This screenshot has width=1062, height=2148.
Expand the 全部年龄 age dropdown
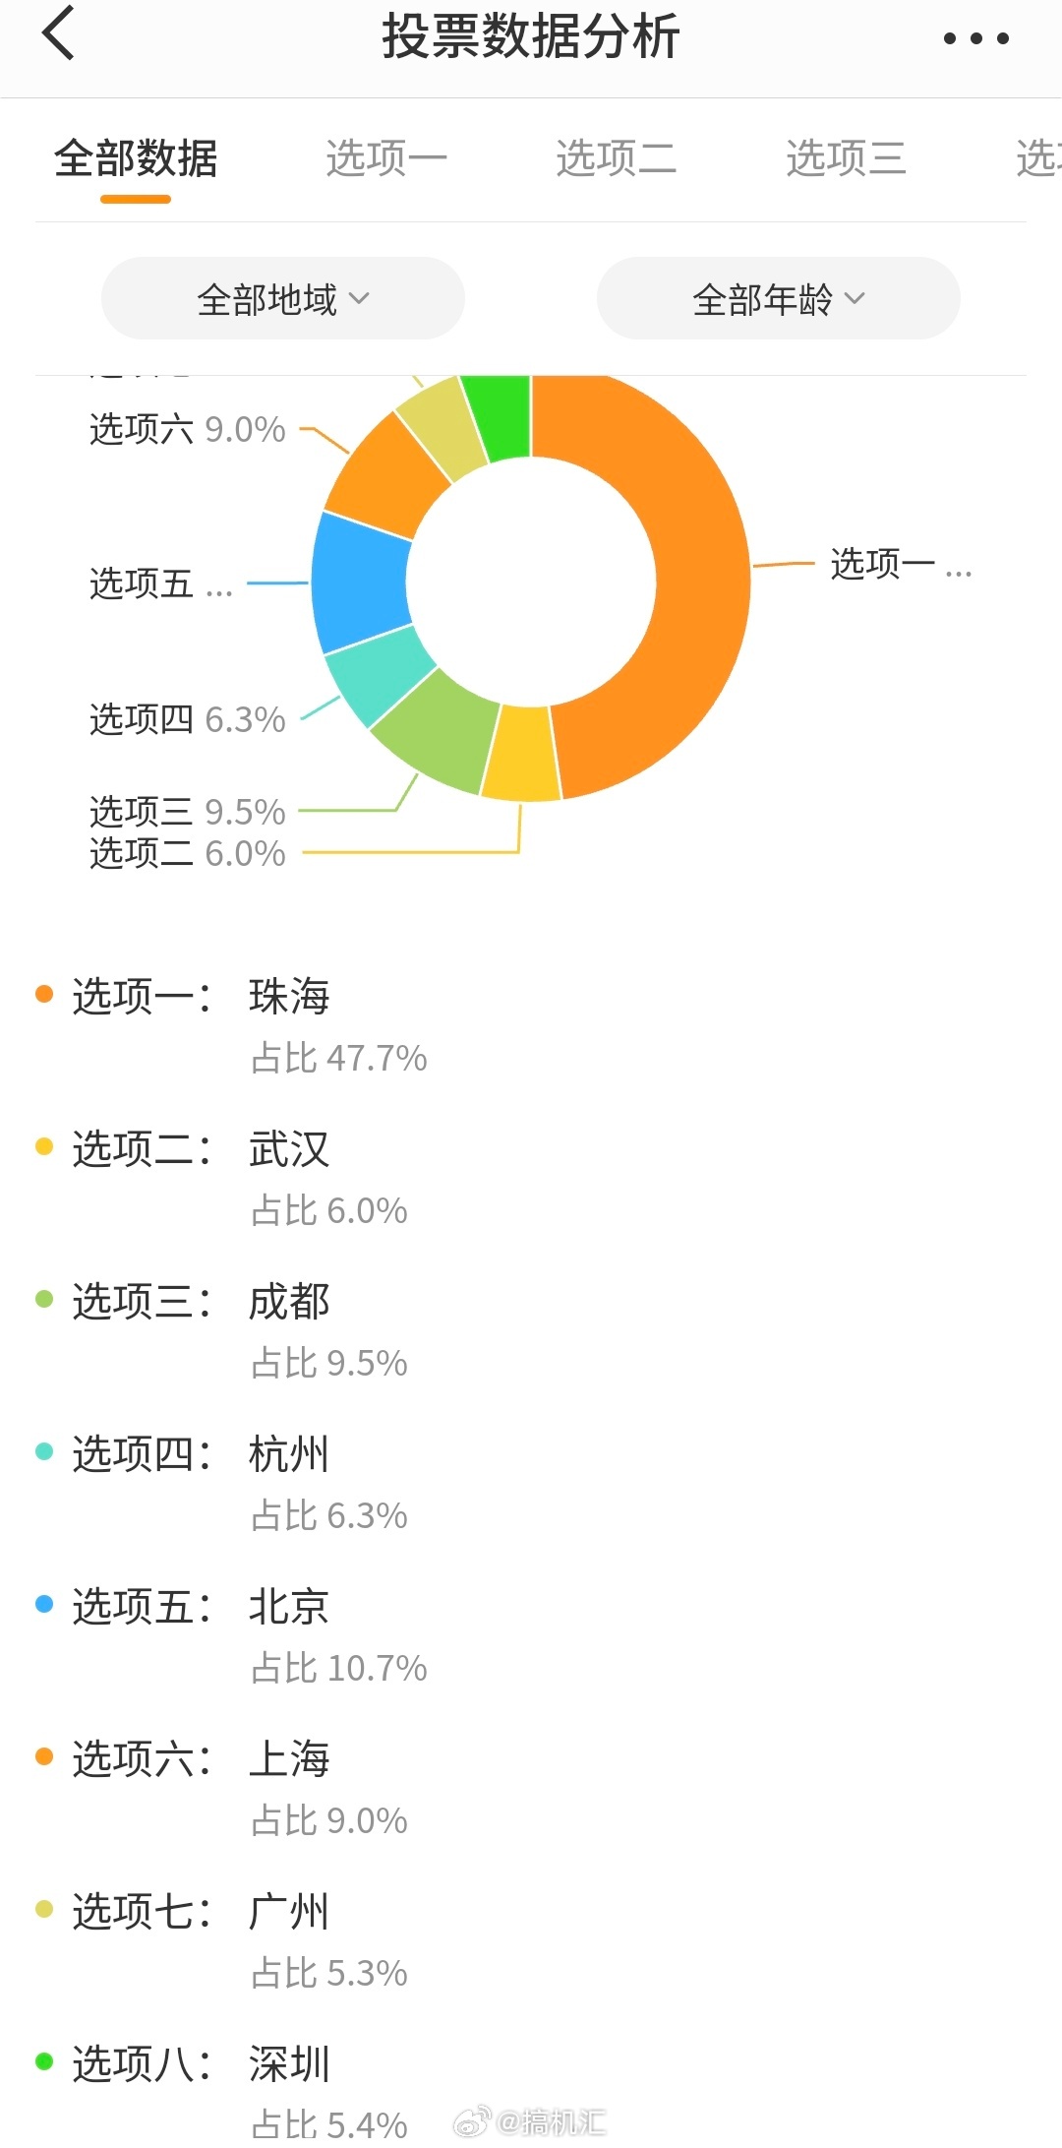[x=779, y=298]
